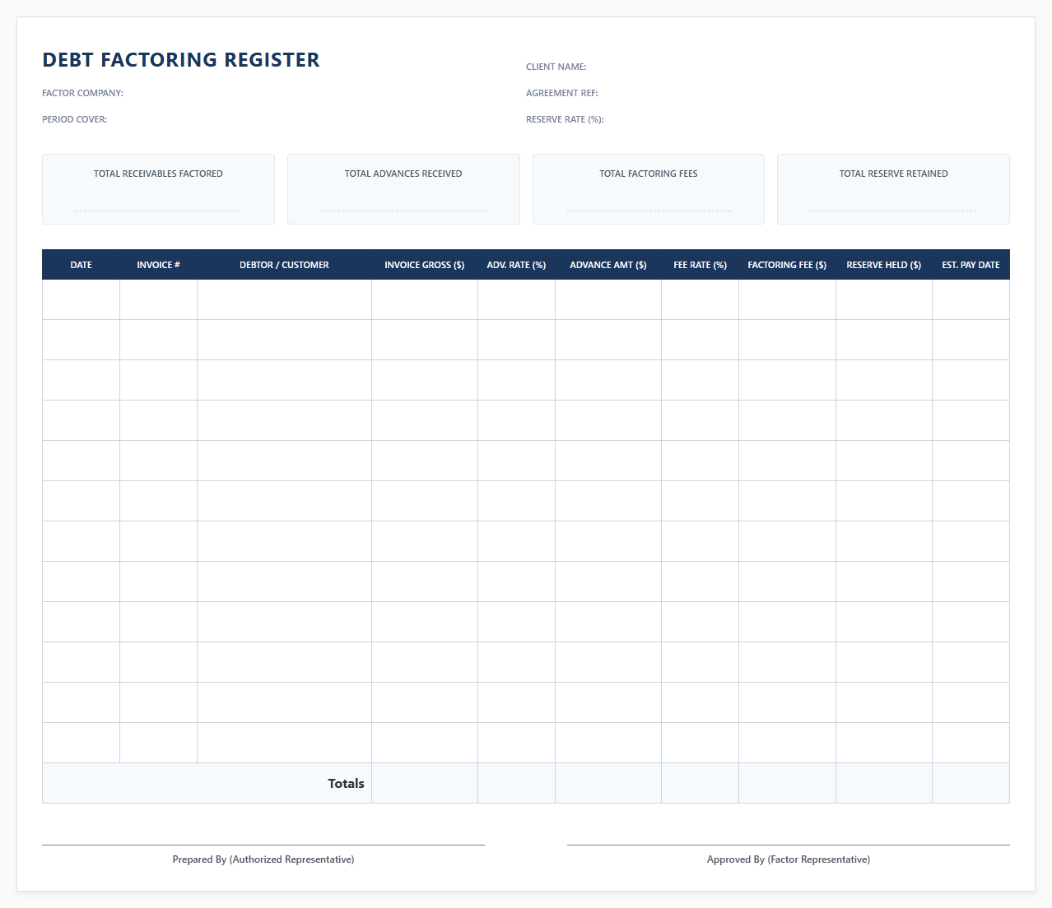This screenshot has height=908, width=1052.
Task: Click the Adv. Rate (%) column header
Action: (516, 265)
